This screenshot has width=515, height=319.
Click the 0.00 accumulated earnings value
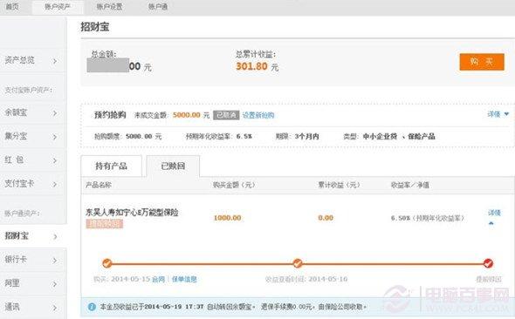(x=326, y=218)
